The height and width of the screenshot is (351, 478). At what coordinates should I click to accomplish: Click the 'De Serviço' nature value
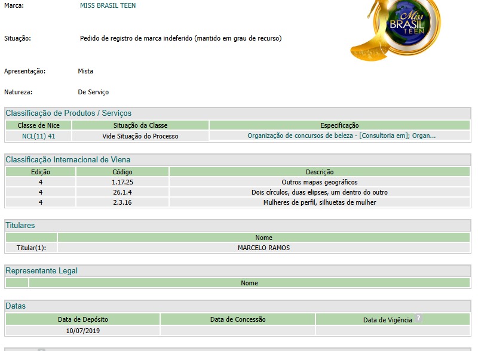[93, 92]
